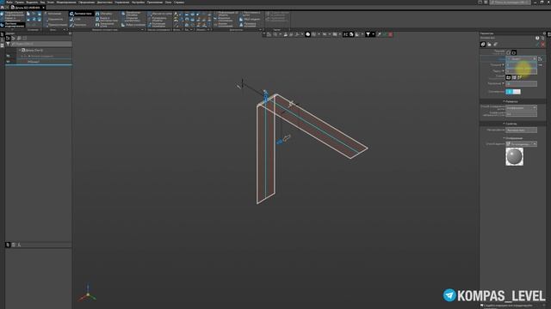This screenshot has height=309, width=551.
Task: Open the Оформление menu
Action: pyautogui.click(x=86, y=2)
